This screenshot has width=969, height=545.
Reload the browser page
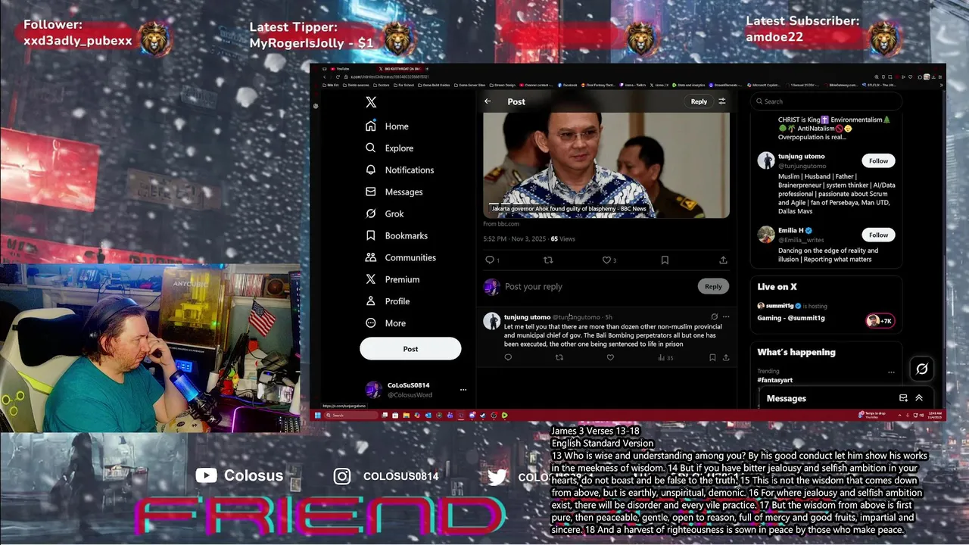tap(338, 76)
